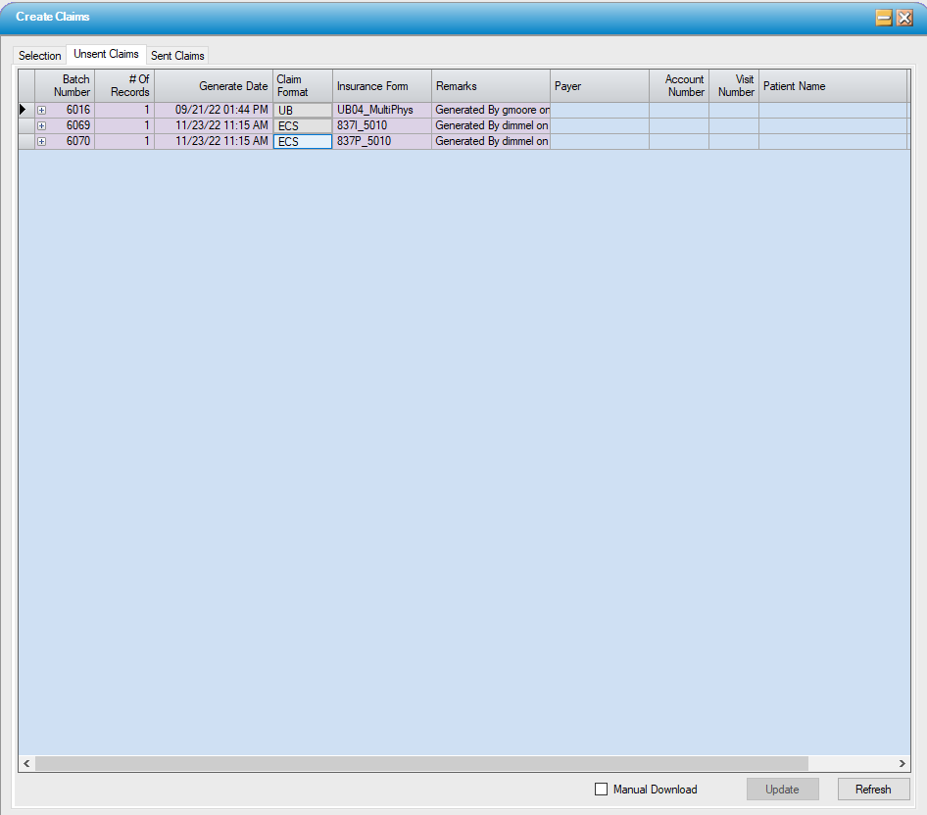
Task: Select ECS claim format for batch 6069
Action: 303,126
